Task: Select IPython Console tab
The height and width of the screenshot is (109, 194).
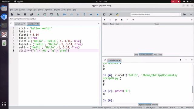Action: 145,104
